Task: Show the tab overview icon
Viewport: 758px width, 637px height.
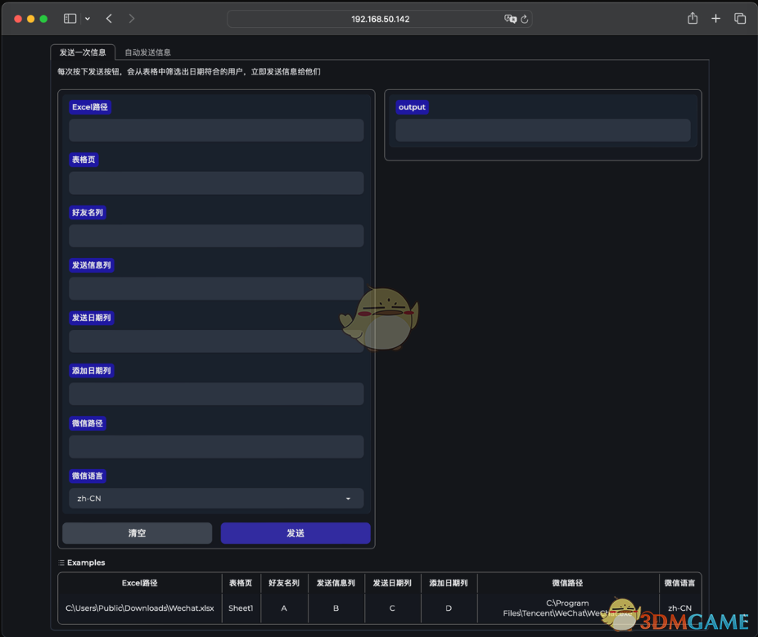Action: point(739,17)
